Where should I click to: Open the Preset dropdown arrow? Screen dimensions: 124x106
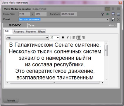point(108,19)
